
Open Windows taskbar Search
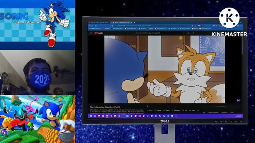pyautogui.click(x=95, y=116)
